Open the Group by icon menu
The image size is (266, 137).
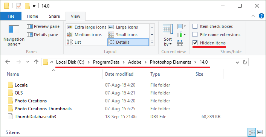tap(181, 26)
